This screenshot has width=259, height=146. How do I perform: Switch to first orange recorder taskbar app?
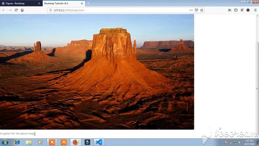point(52,142)
